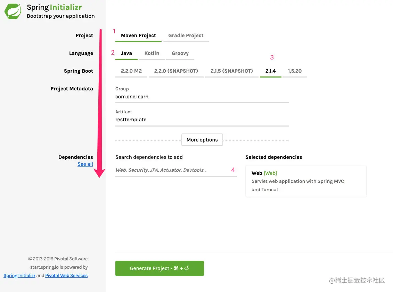393x292 pixels.
Task: Select Spring Boot version 2.2.0 (SNAPSHOT)
Action: pos(176,71)
